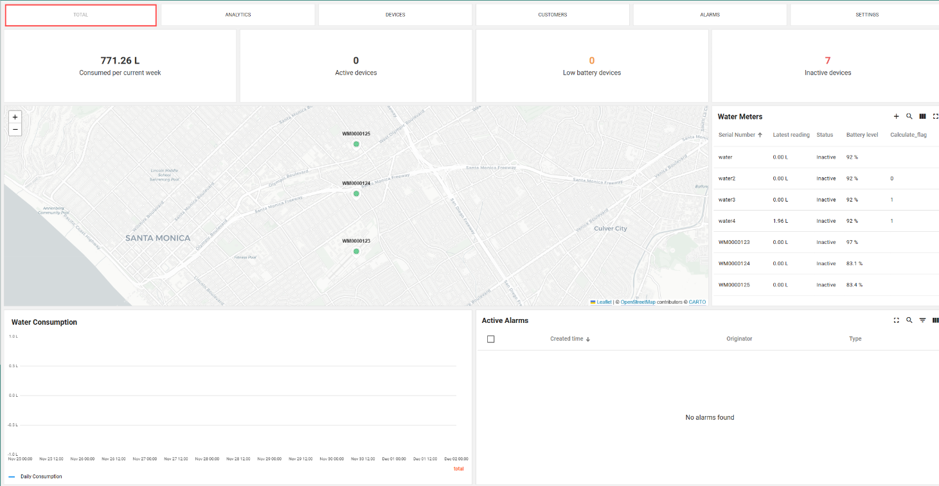Click the WM0000125 marker on the map

pos(356,144)
